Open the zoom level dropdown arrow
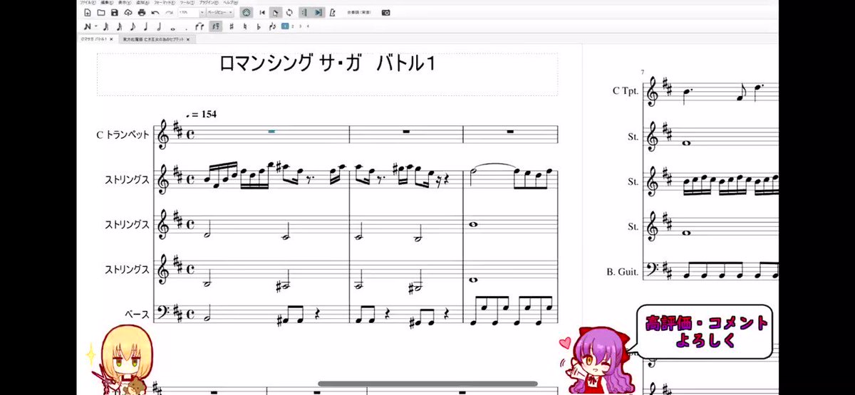 202,13
